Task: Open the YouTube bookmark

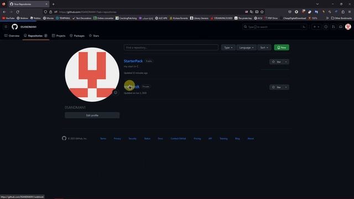Action: 8,18
